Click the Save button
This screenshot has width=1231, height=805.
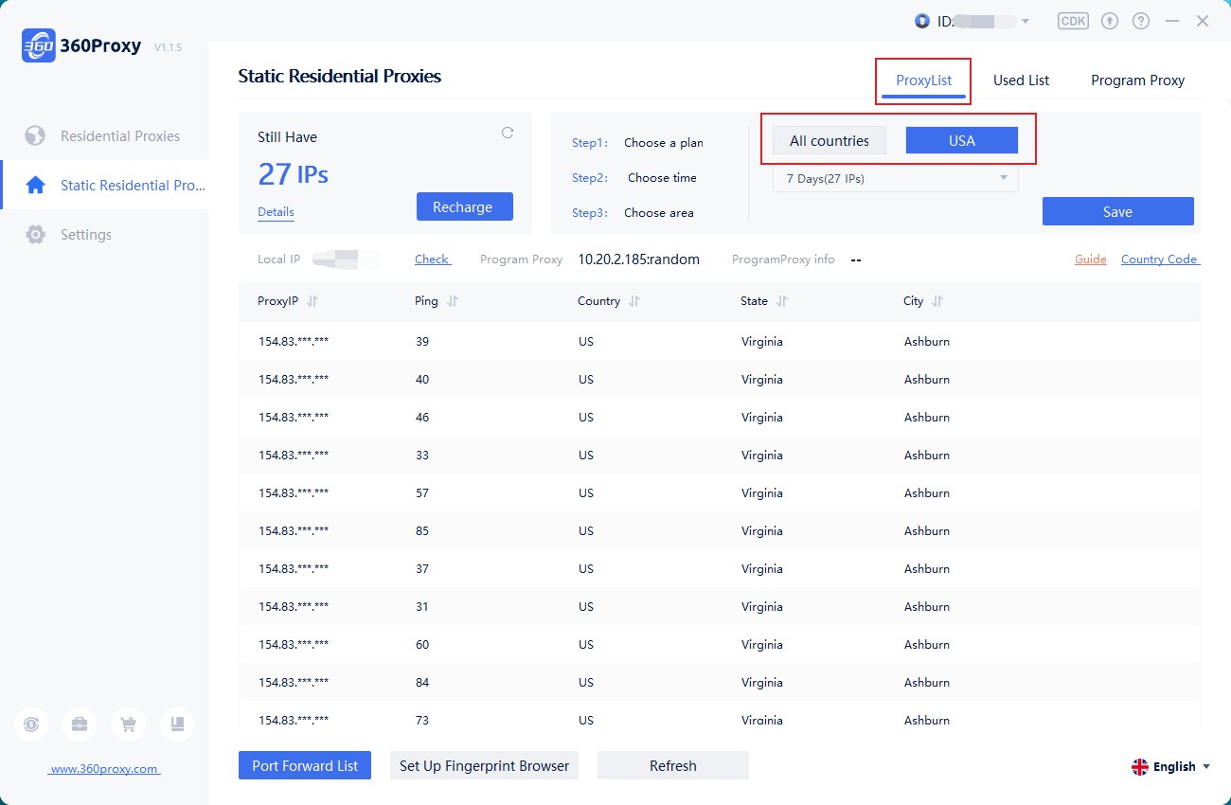pos(1118,211)
